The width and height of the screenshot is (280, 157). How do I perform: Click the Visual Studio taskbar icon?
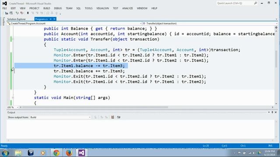tap(81, 153)
